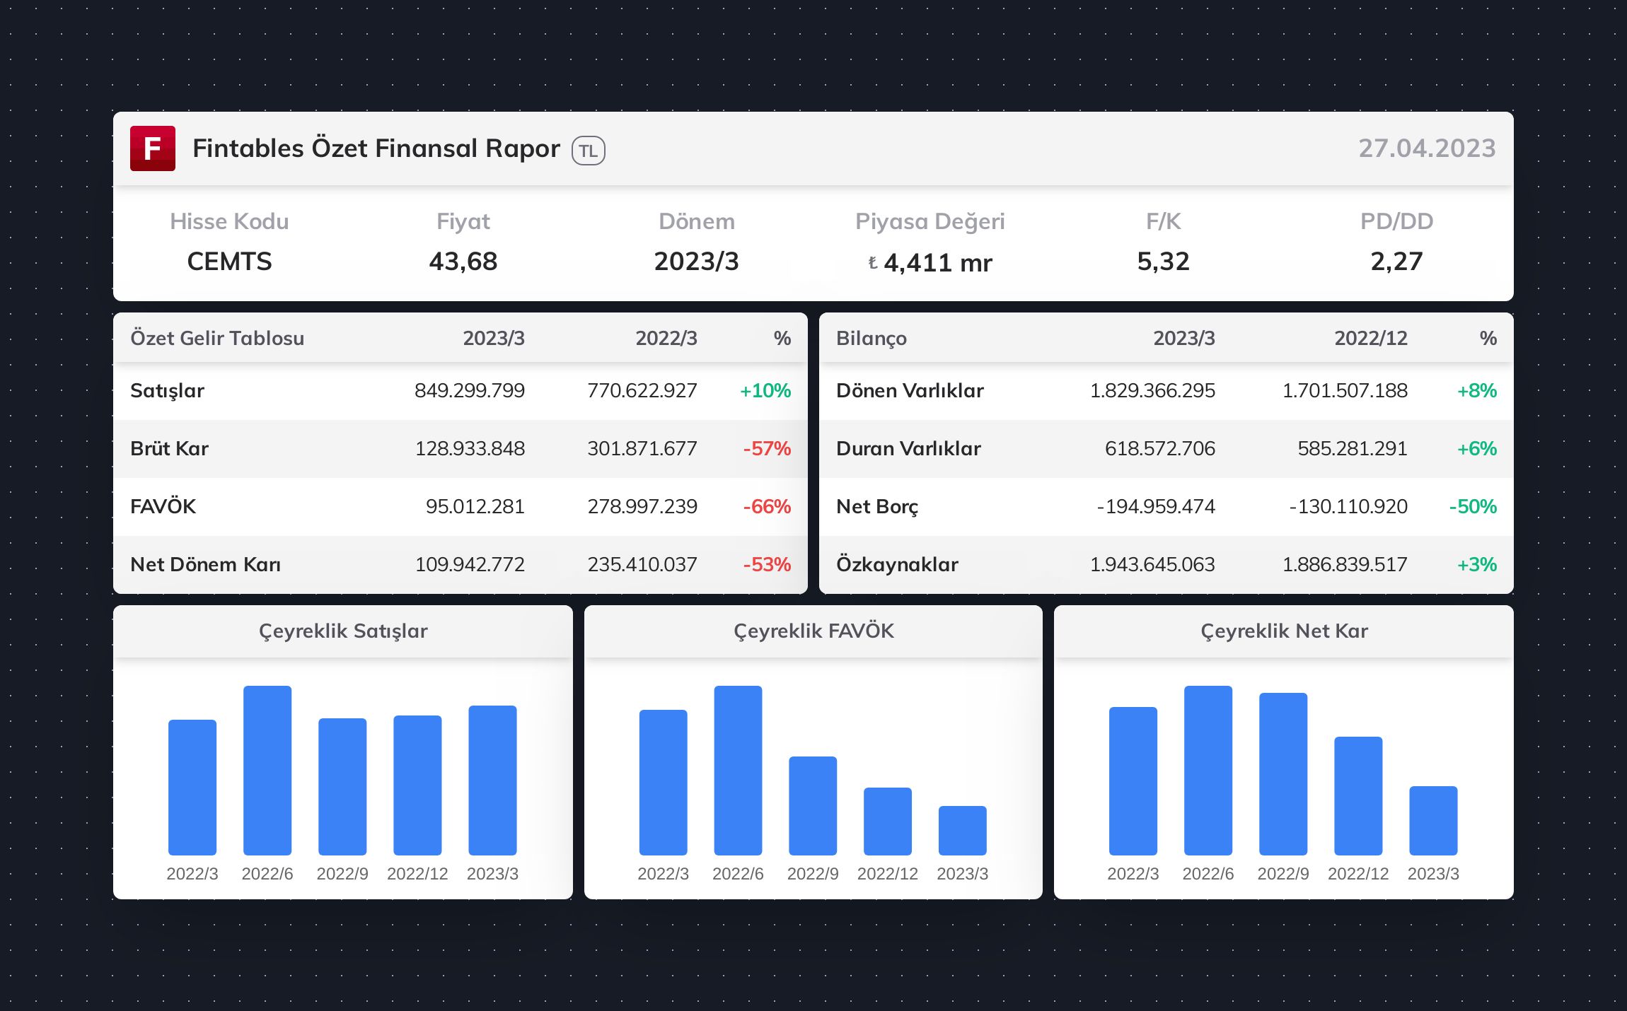Click the 2022/9 bar in Çeyreklik Net Kar
Viewport: 1627px width, 1011px height.
[x=1283, y=774]
